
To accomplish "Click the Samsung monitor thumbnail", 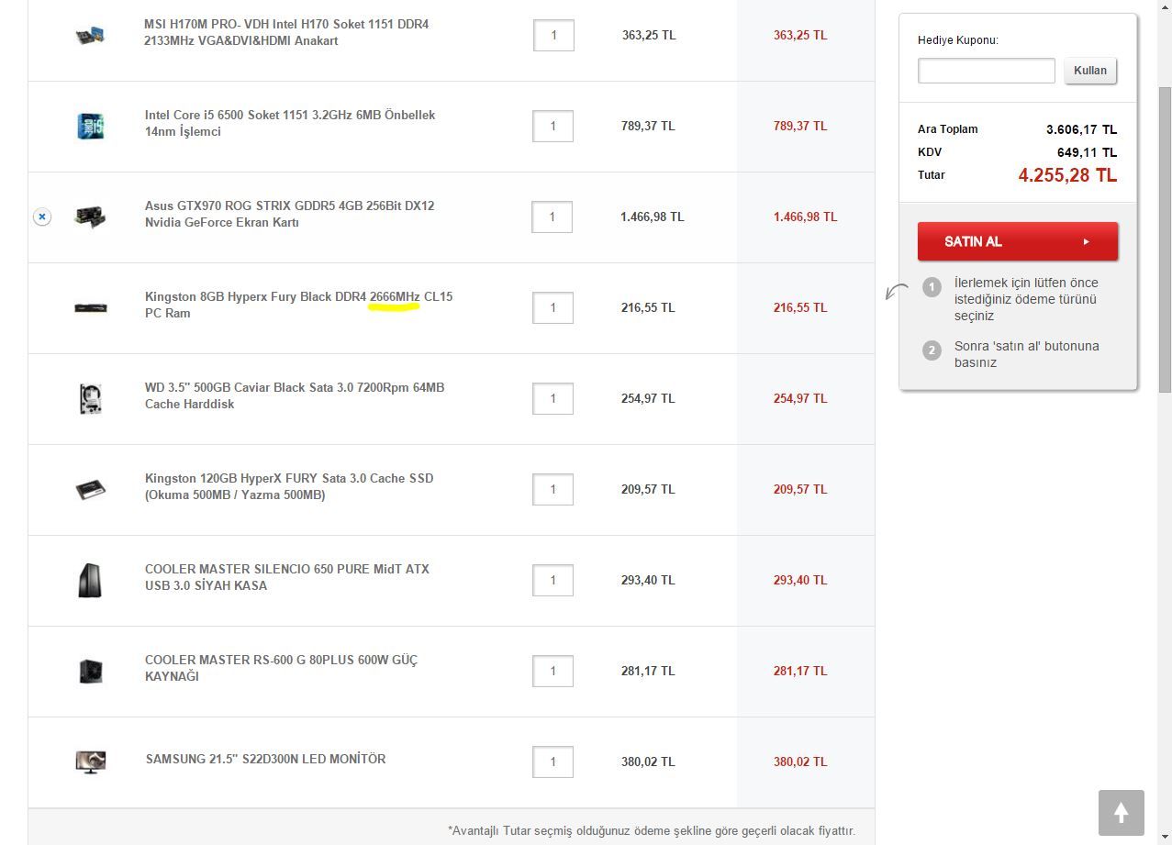I will pyautogui.click(x=90, y=762).
